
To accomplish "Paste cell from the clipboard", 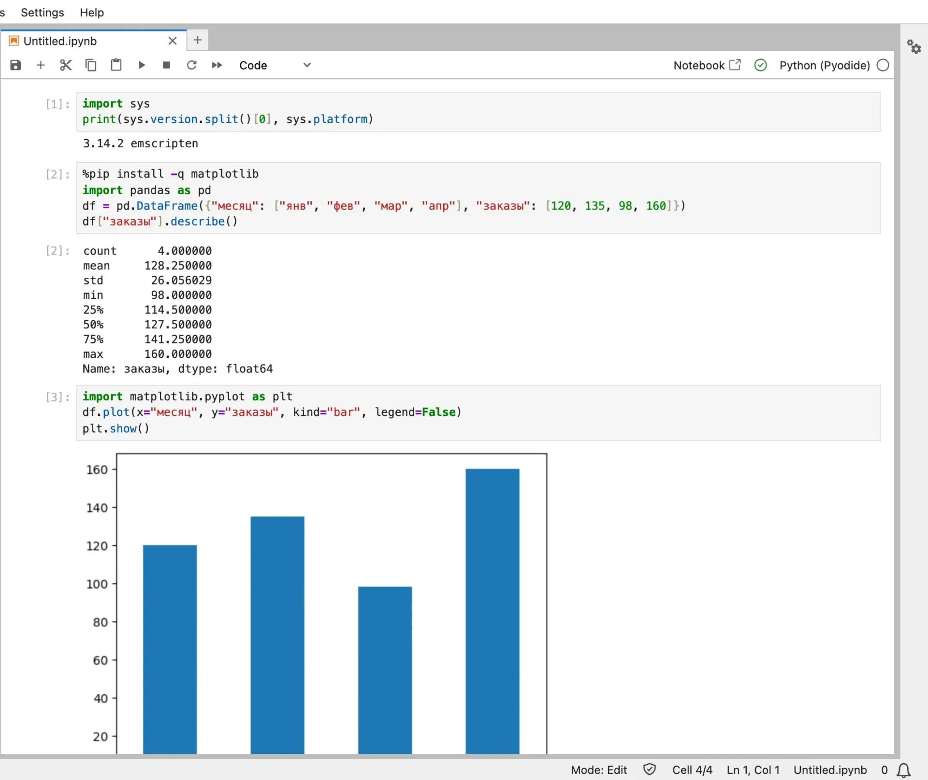I will tap(116, 65).
